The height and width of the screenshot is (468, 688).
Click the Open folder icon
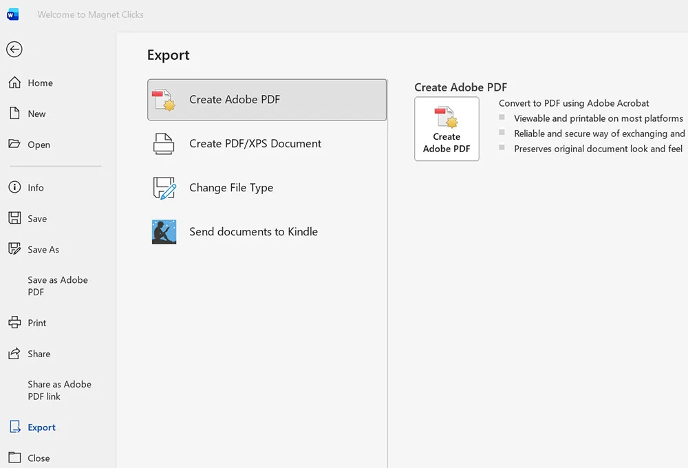[15, 145]
